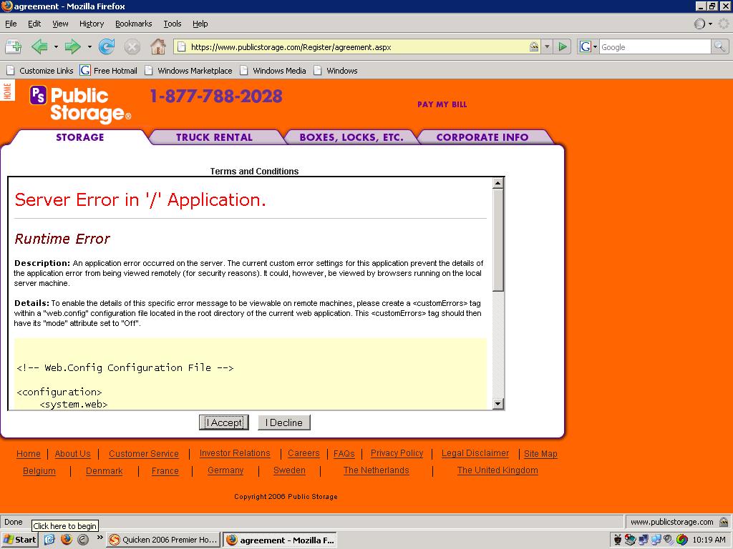Click inside the Google search field
Viewport: 733px width, 549px height.
[654, 47]
